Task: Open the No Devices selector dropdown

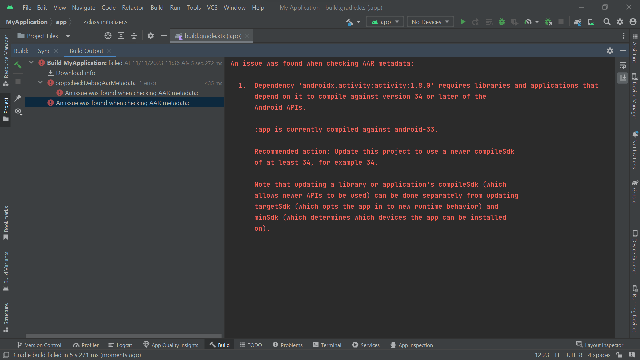Action: tap(430, 22)
